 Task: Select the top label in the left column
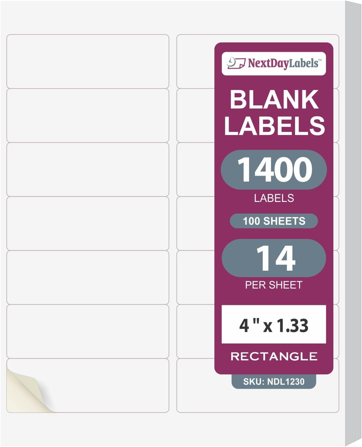[x=88, y=61]
